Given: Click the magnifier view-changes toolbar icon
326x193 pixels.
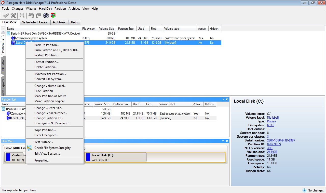Looking at the screenshot, I should [x=22, y=15].
